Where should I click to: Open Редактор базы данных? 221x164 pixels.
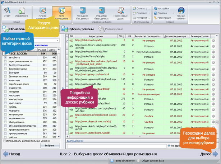(x=101, y=13)
